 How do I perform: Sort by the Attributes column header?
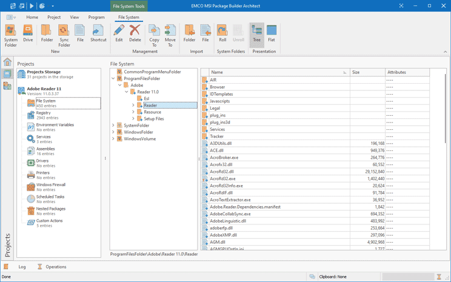coord(407,72)
